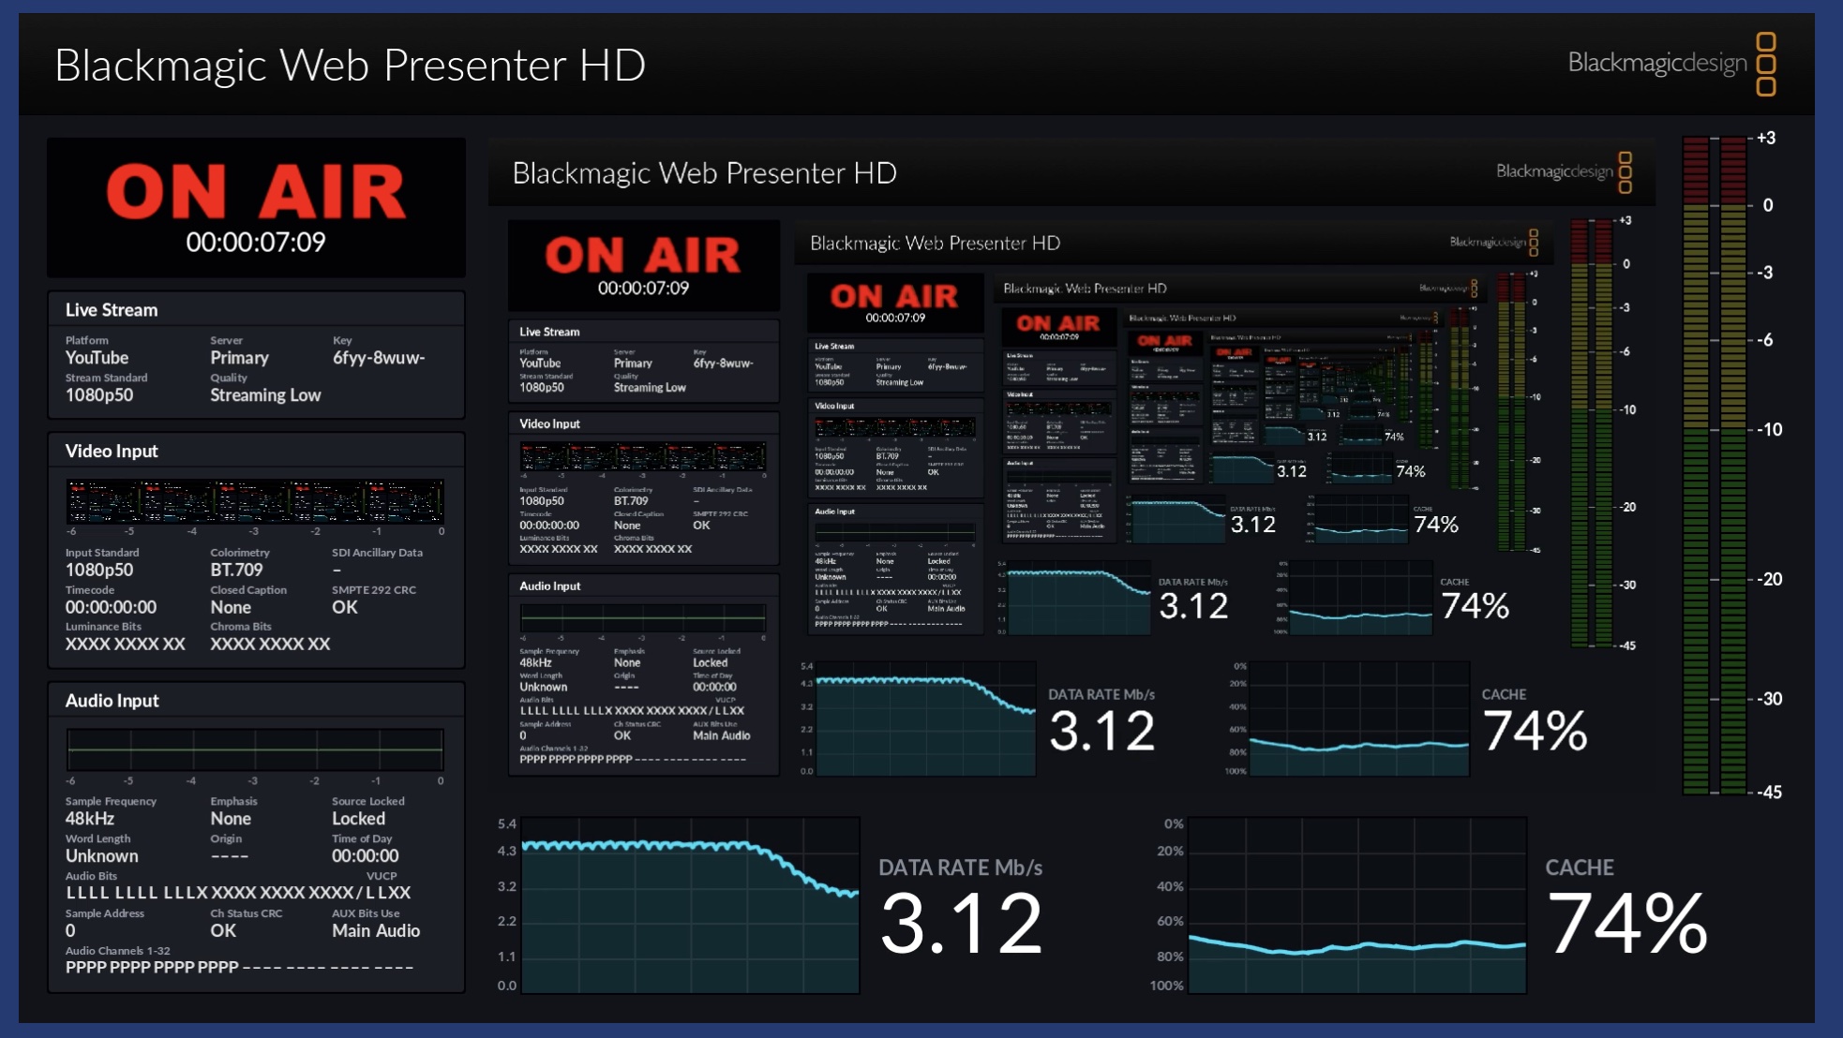Select the outermost 74% cache readout

(x=1628, y=924)
